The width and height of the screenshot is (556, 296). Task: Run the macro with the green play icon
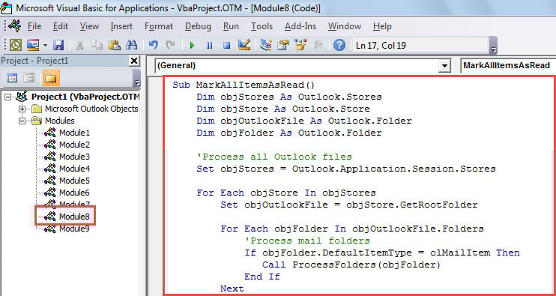pyautogui.click(x=192, y=46)
